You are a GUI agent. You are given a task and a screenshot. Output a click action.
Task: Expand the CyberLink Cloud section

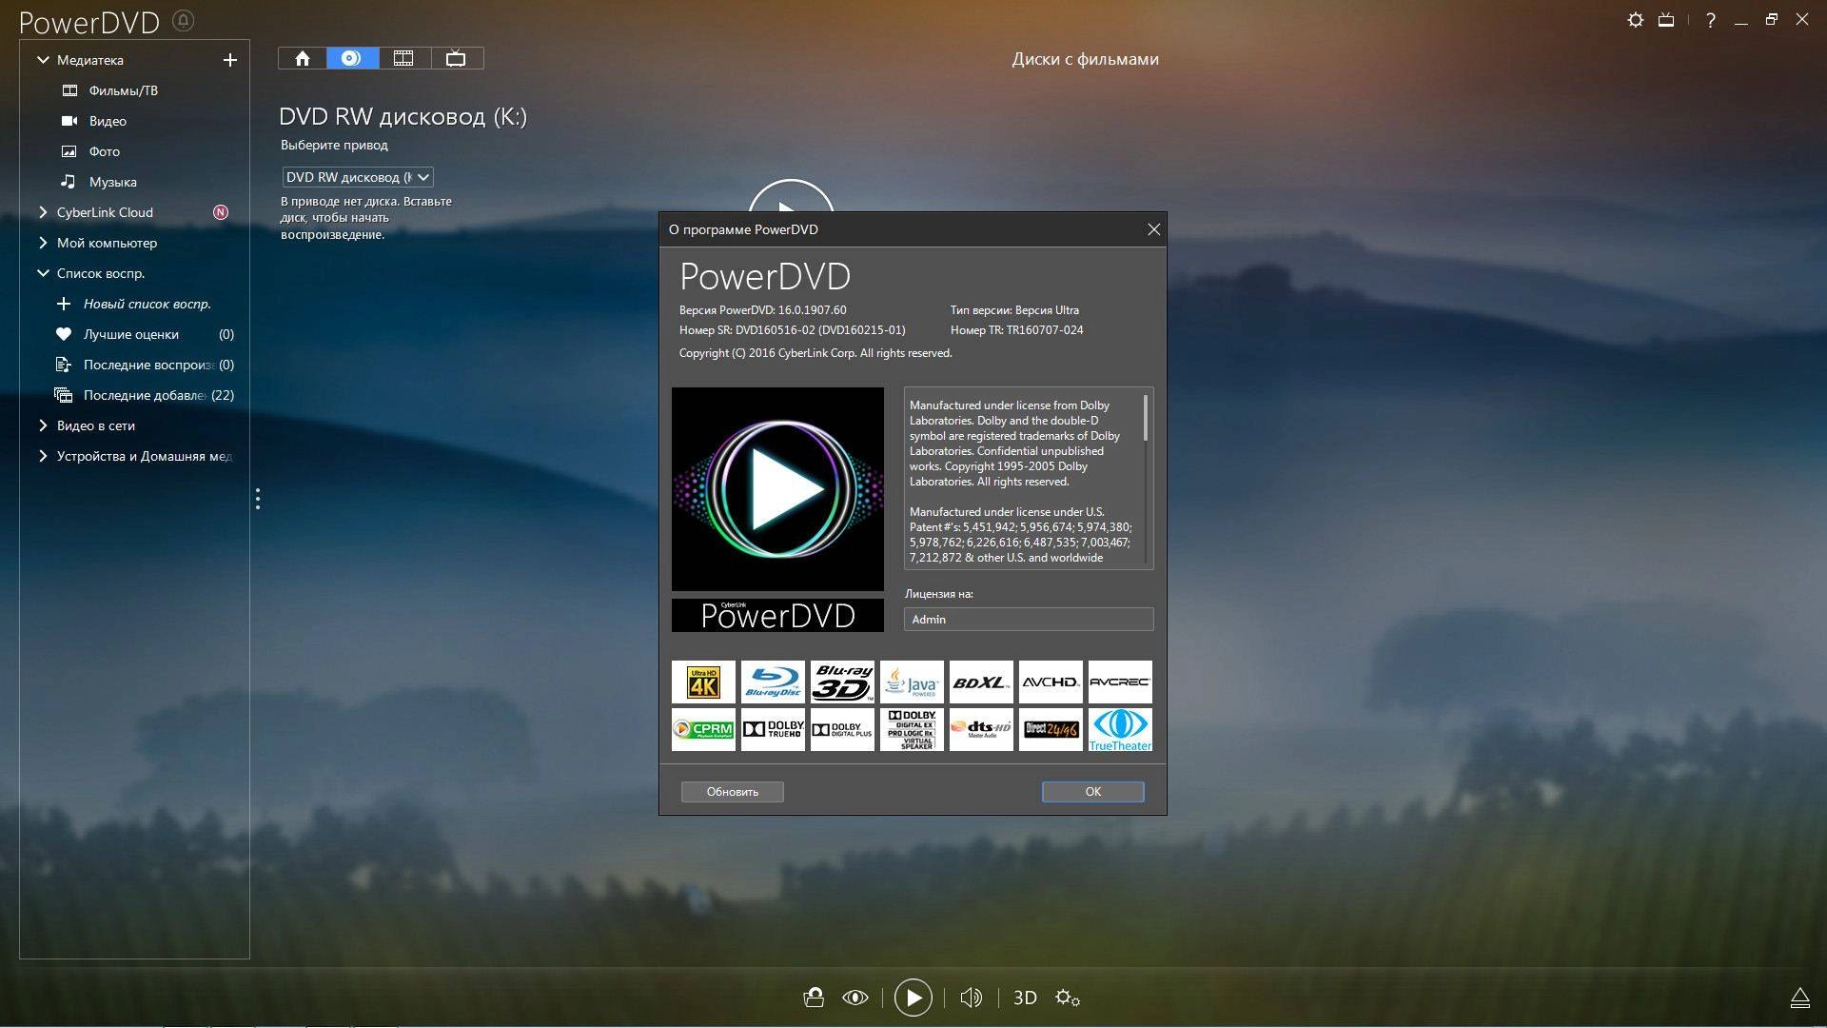[x=43, y=212]
